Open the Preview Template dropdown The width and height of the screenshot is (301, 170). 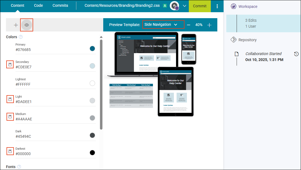[163, 25]
